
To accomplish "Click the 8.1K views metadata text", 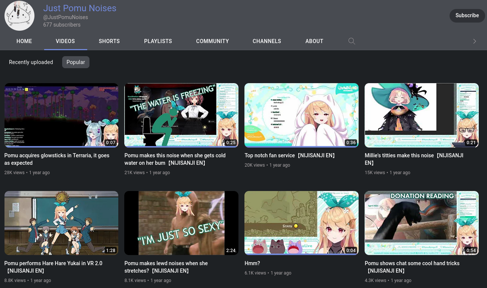I will (x=136, y=281).
